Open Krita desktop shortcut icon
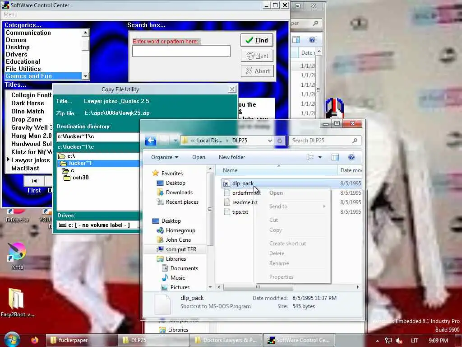 coord(18,256)
